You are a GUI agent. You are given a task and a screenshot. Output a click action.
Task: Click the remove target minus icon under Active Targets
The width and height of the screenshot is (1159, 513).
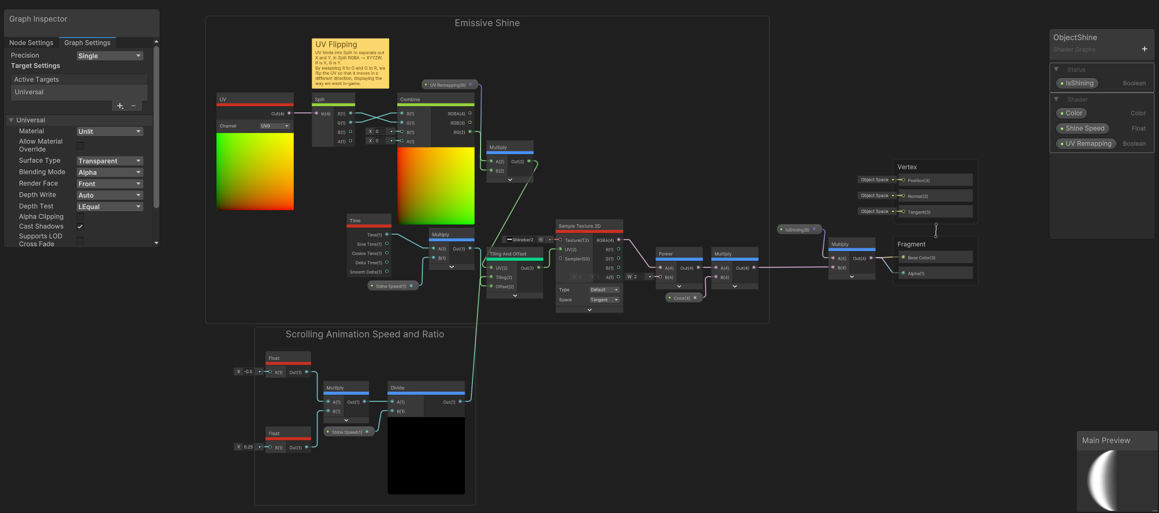pos(134,106)
